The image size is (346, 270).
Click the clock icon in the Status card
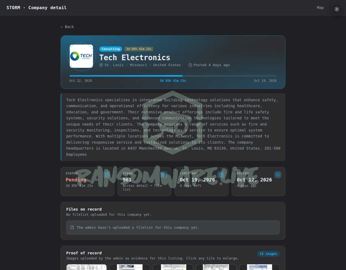pyautogui.click(x=107, y=175)
